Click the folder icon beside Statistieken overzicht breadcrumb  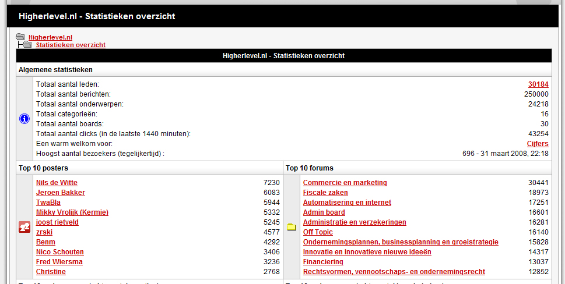[x=27, y=44]
